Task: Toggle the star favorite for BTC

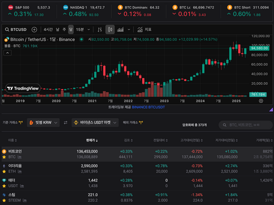Action: [x=4, y=157]
